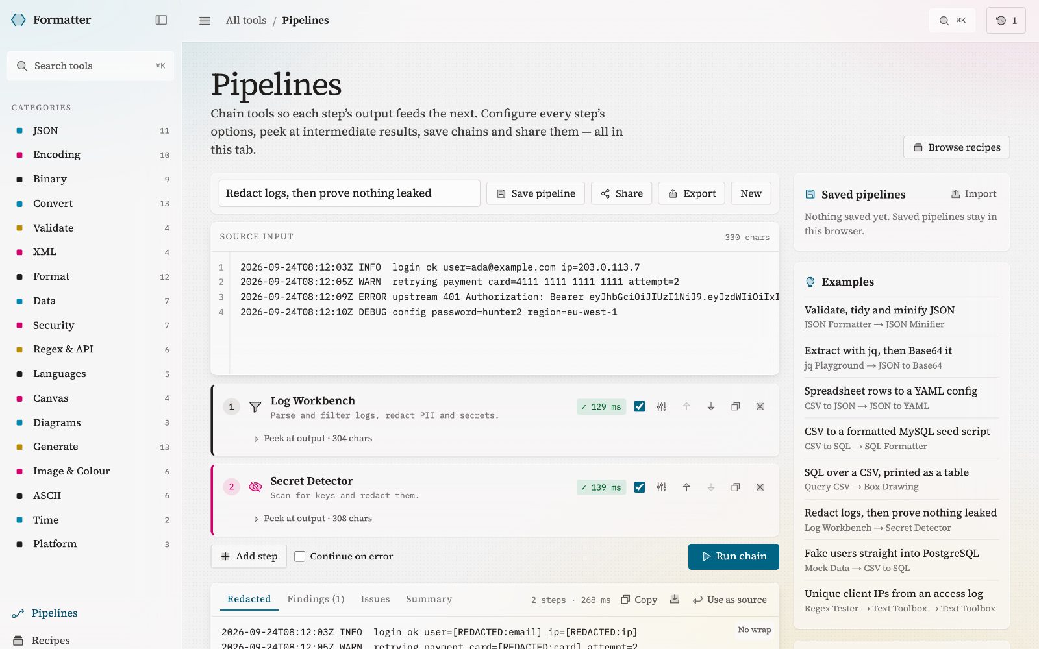Click the New pipeline button

tap(751, 193)
